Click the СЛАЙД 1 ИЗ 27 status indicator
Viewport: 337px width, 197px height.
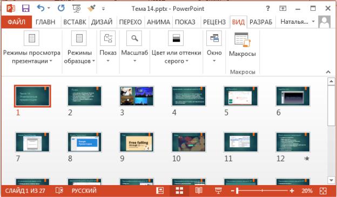25,191
